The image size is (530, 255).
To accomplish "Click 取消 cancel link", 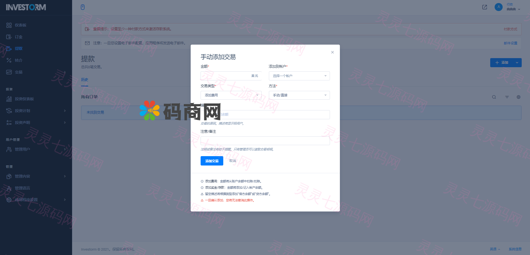I will [x=233, y=161].
